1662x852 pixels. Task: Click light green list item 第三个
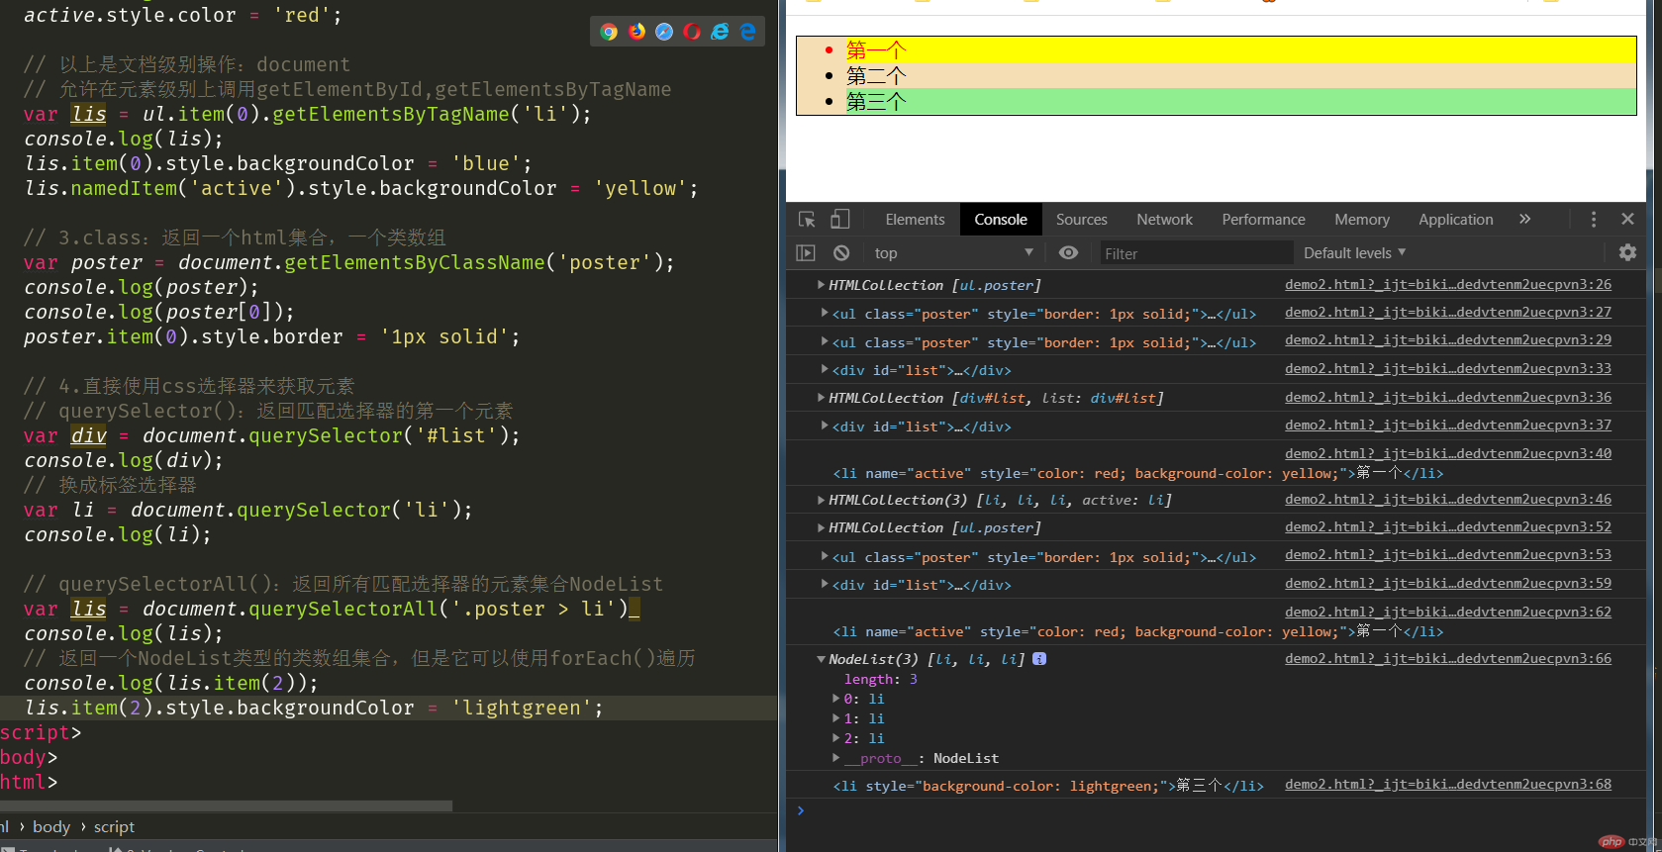[1240, 101]
